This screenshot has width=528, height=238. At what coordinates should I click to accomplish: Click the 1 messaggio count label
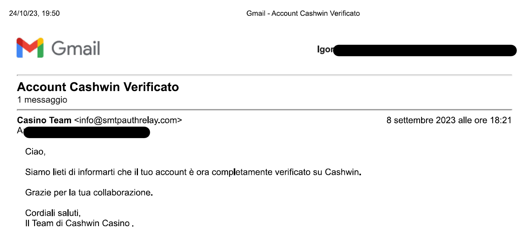click(x=42, y=100)
